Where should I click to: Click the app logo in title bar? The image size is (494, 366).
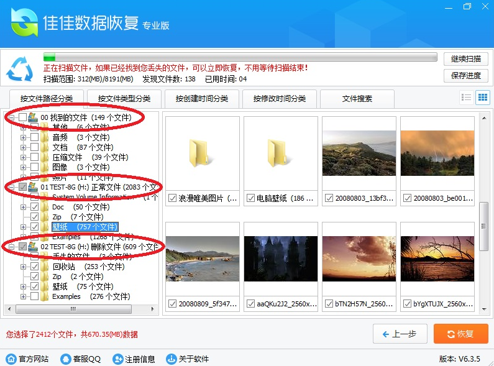25,22
